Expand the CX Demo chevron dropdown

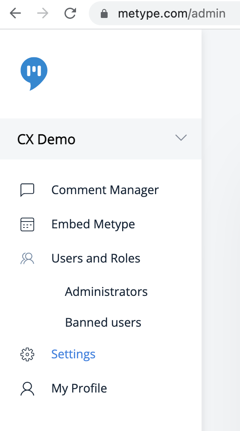[181, 137]
